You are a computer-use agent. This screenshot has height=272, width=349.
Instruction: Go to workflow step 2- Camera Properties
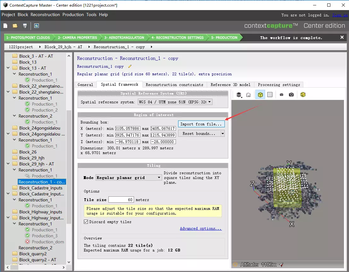click(x=78, y=38)
